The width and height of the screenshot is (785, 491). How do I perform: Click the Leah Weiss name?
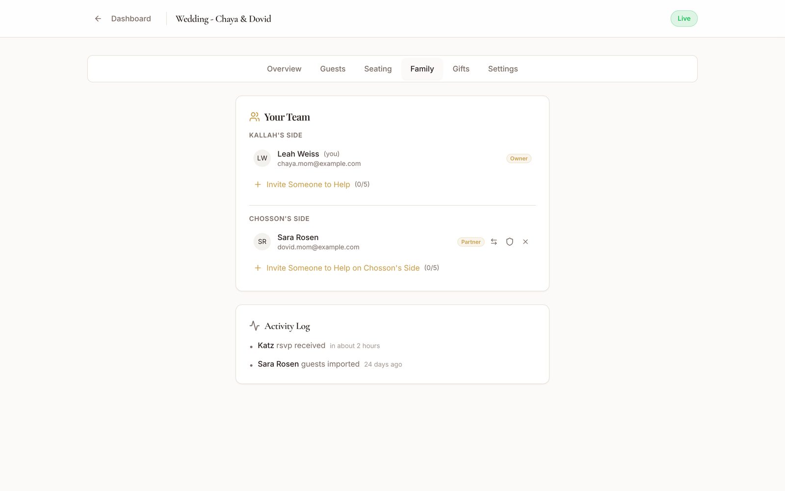[x=298, y=154]
